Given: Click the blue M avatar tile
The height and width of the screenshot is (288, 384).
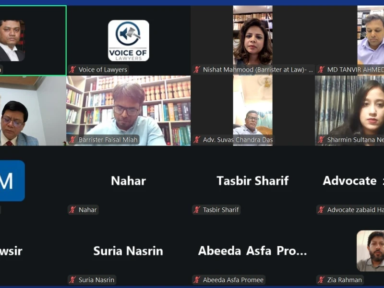Looking at the screenshot, I should click(12, 181).
